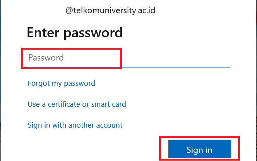Reset password via Forgot my password
The image size is (257, 161).
62,83
